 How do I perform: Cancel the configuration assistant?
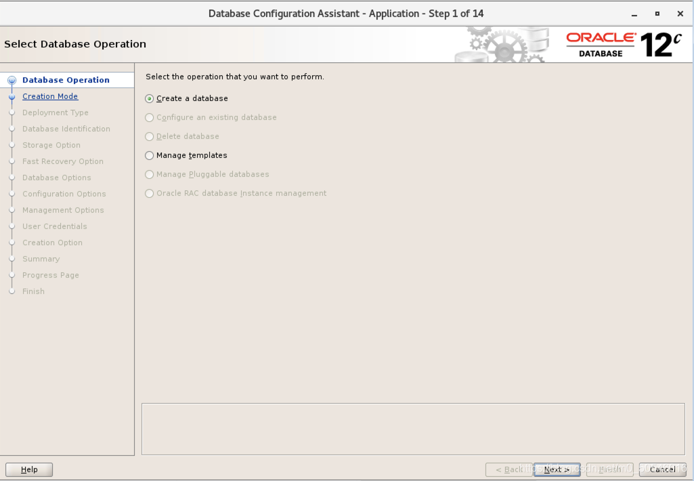point(663,469)
